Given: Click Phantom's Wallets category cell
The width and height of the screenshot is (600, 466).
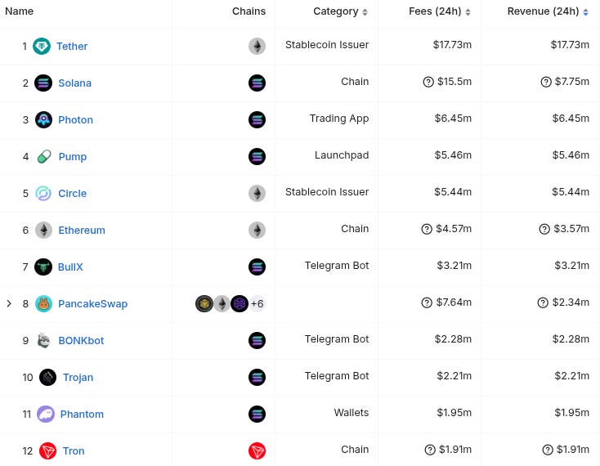Looking at the screenshot, I should (351, 412).
